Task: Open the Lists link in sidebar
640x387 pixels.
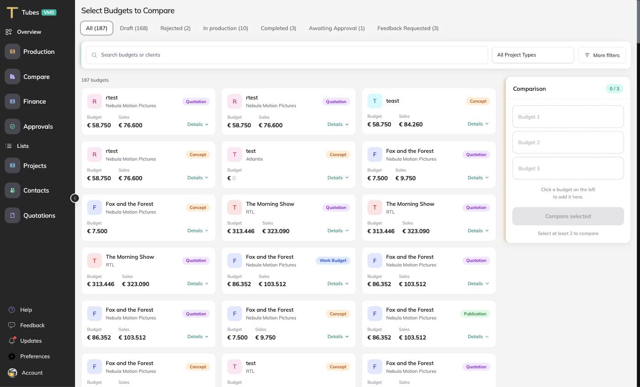Action: [23, 146]
